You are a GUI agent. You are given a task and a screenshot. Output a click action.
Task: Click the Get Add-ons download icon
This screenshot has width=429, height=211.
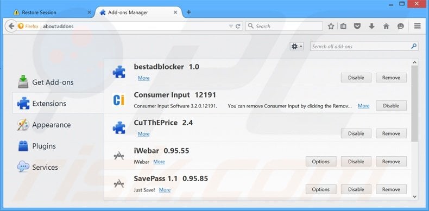(23, 82)
